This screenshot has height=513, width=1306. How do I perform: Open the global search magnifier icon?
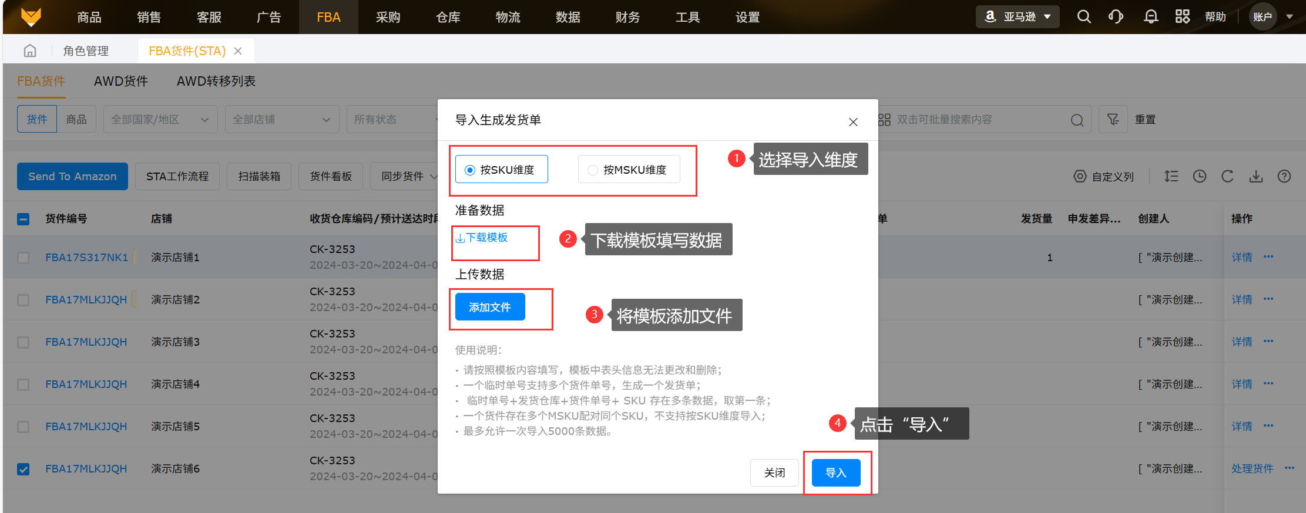point(1084,17)
